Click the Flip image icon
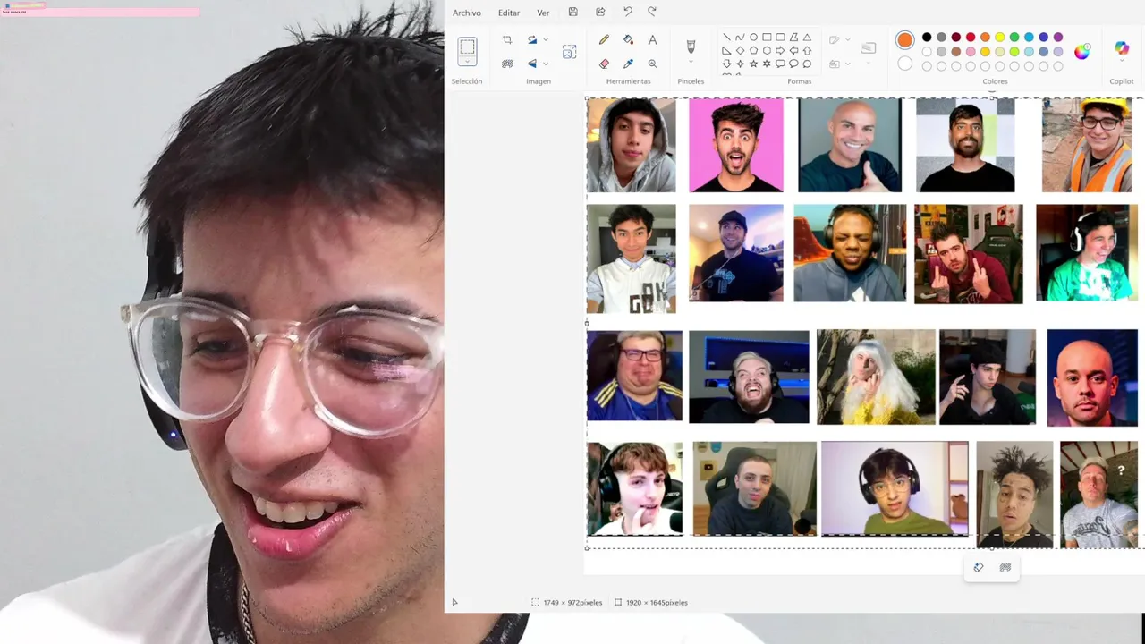Viewport: 1145px width, 644px height. (x=532, y=64)
